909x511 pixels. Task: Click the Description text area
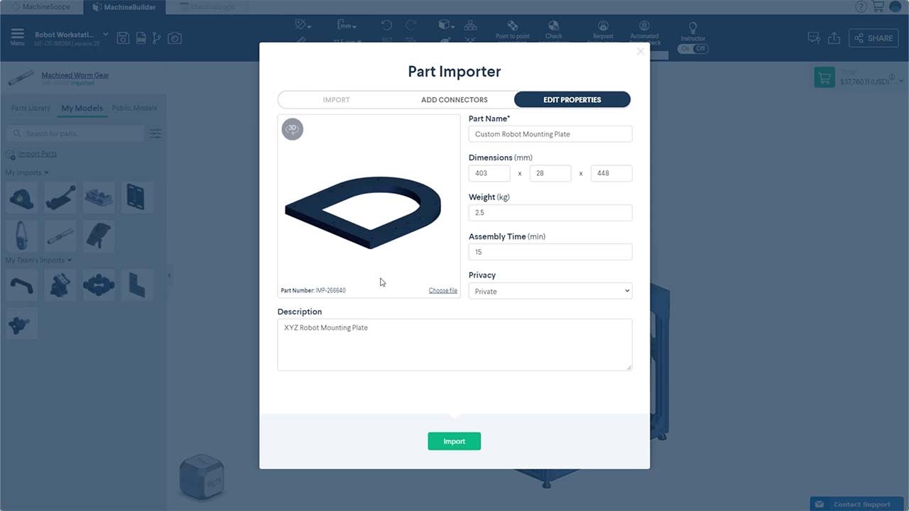454,344
